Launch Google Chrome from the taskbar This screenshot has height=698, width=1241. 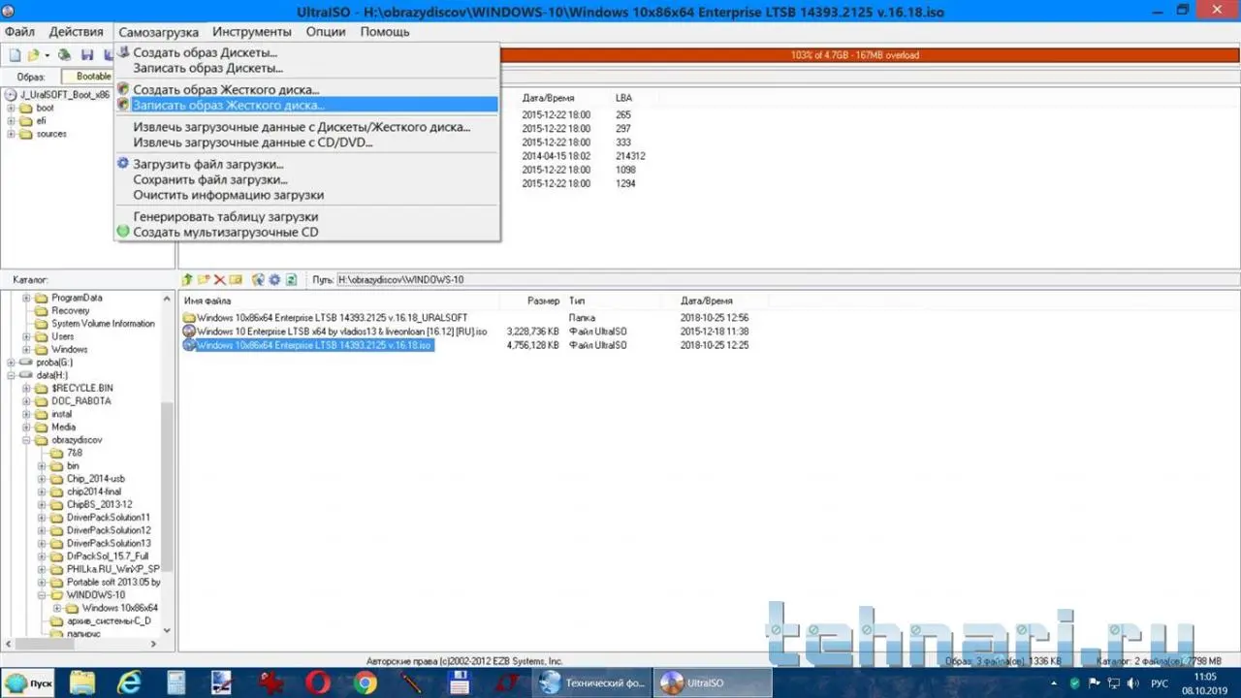[x=366, y=682]
